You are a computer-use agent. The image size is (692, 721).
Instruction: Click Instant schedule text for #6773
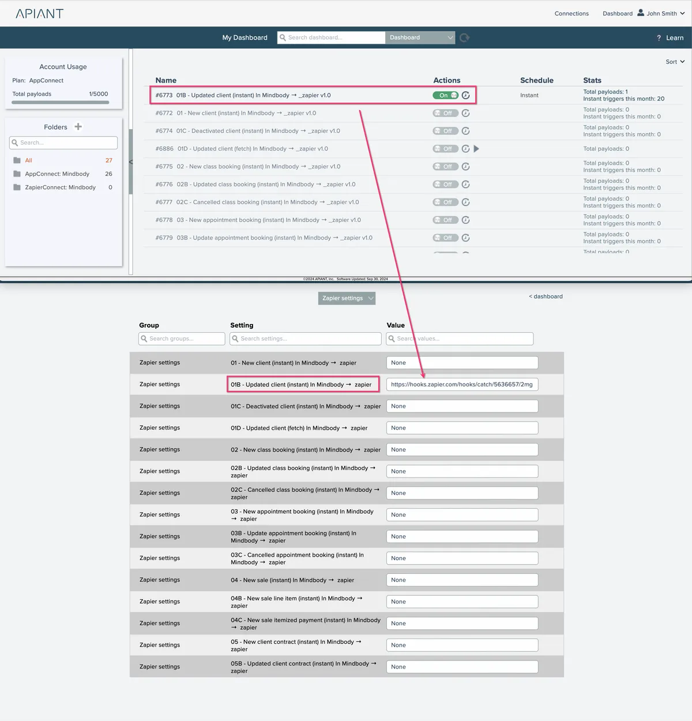pos(529,95)
